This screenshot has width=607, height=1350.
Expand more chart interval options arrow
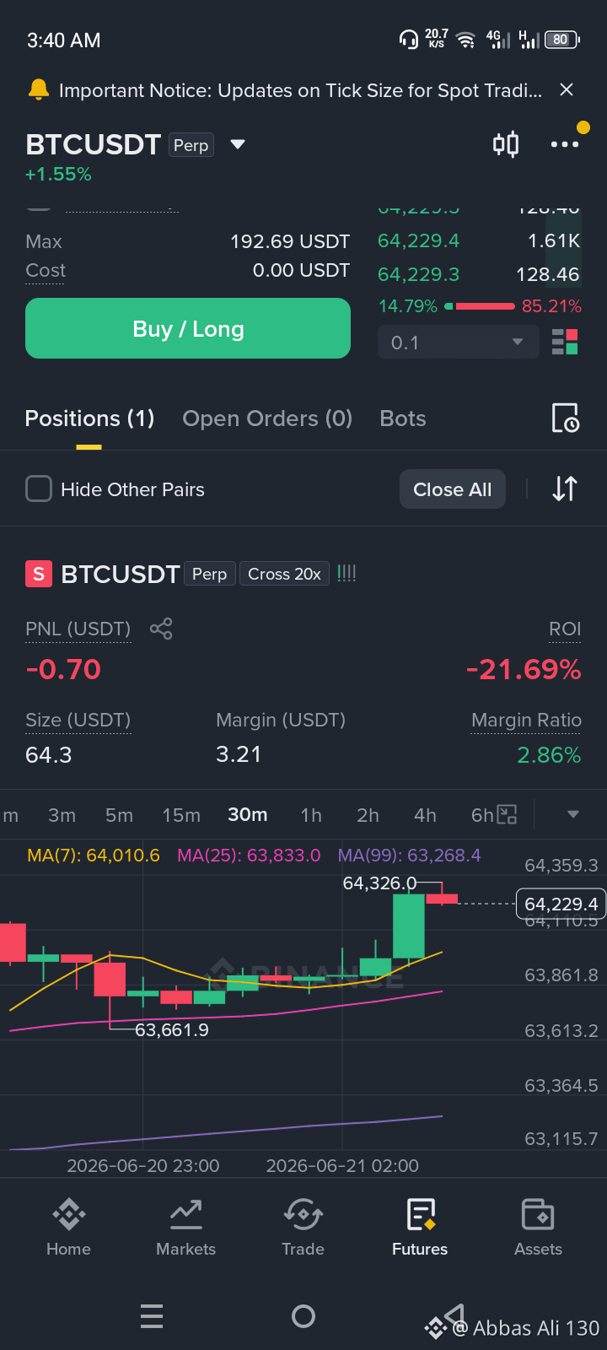tap(573, 814)
